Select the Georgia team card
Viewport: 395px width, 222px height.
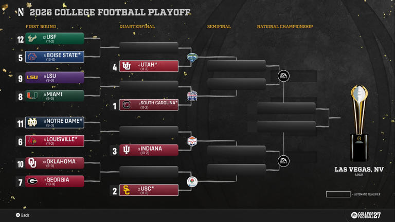[55, 181]
